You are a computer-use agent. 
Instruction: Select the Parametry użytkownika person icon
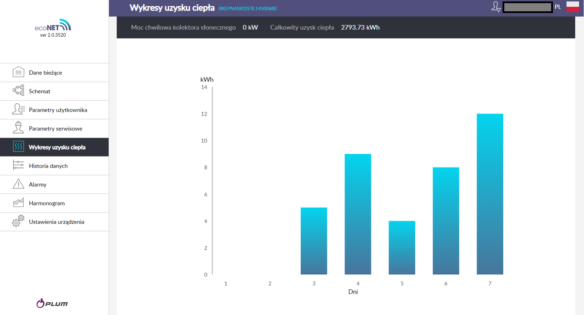[x=18, y=109]
